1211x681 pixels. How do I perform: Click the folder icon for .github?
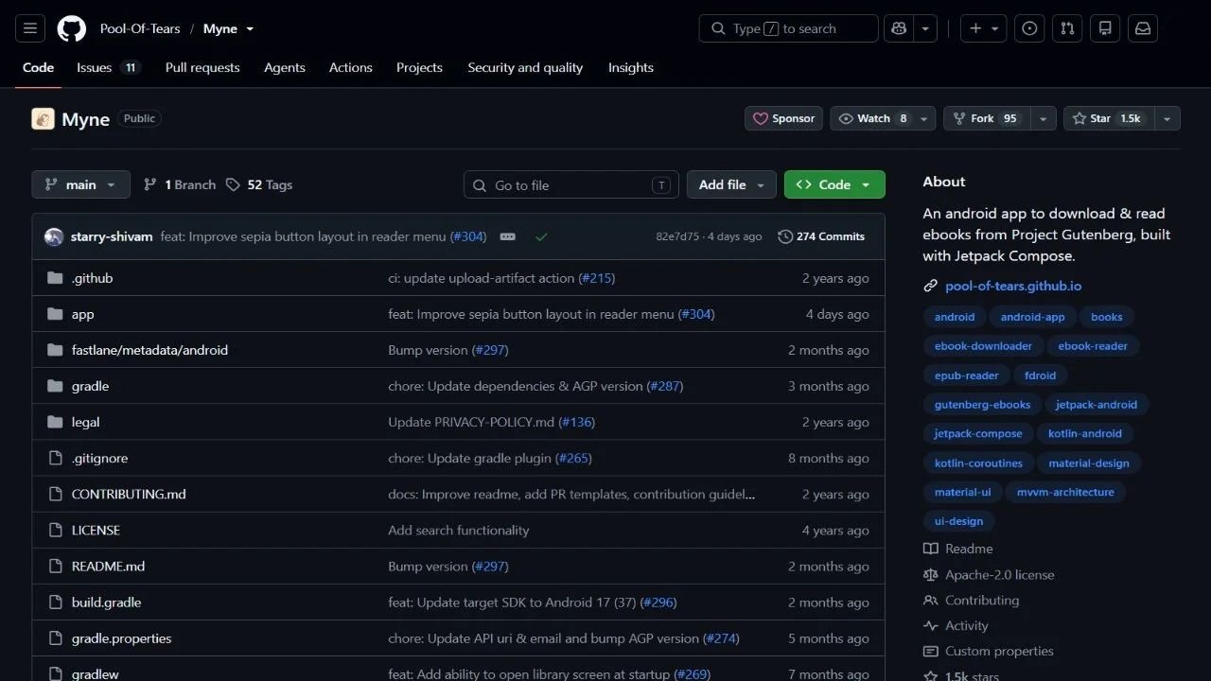pyautogui.click(x=55, y=278)
